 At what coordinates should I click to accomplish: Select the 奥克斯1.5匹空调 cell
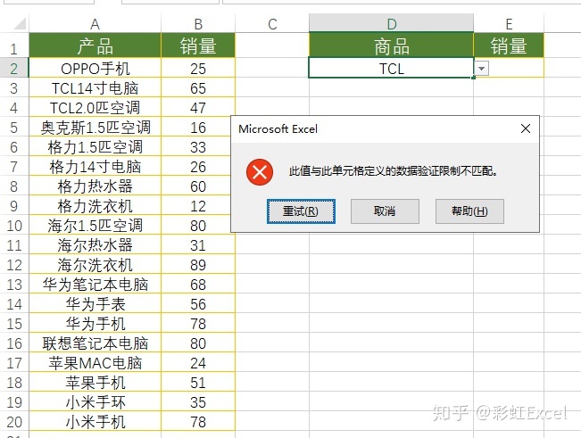95,128
